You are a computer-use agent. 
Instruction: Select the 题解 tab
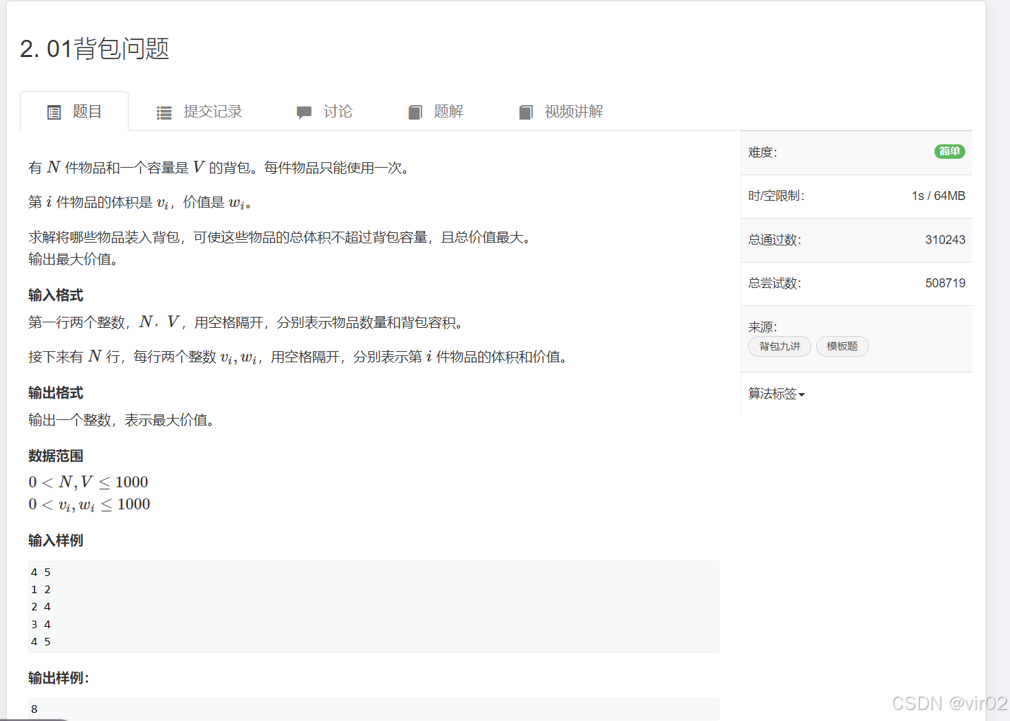point(448,111)
